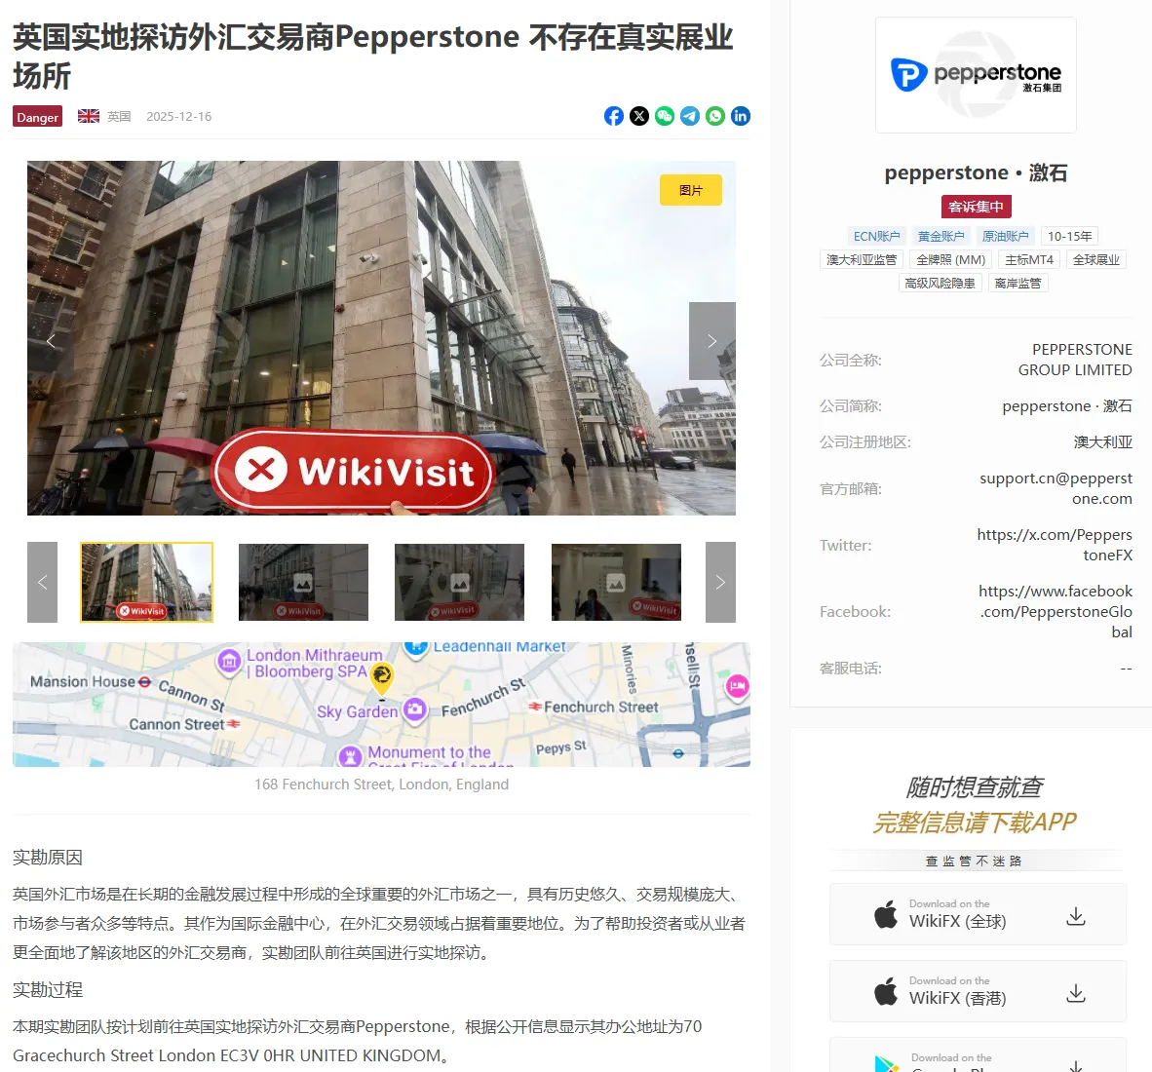This screenshot has width=1152, height=1072.
Task: Share article on Telegram
Action: pyautogui.click(x=690, y=116)
